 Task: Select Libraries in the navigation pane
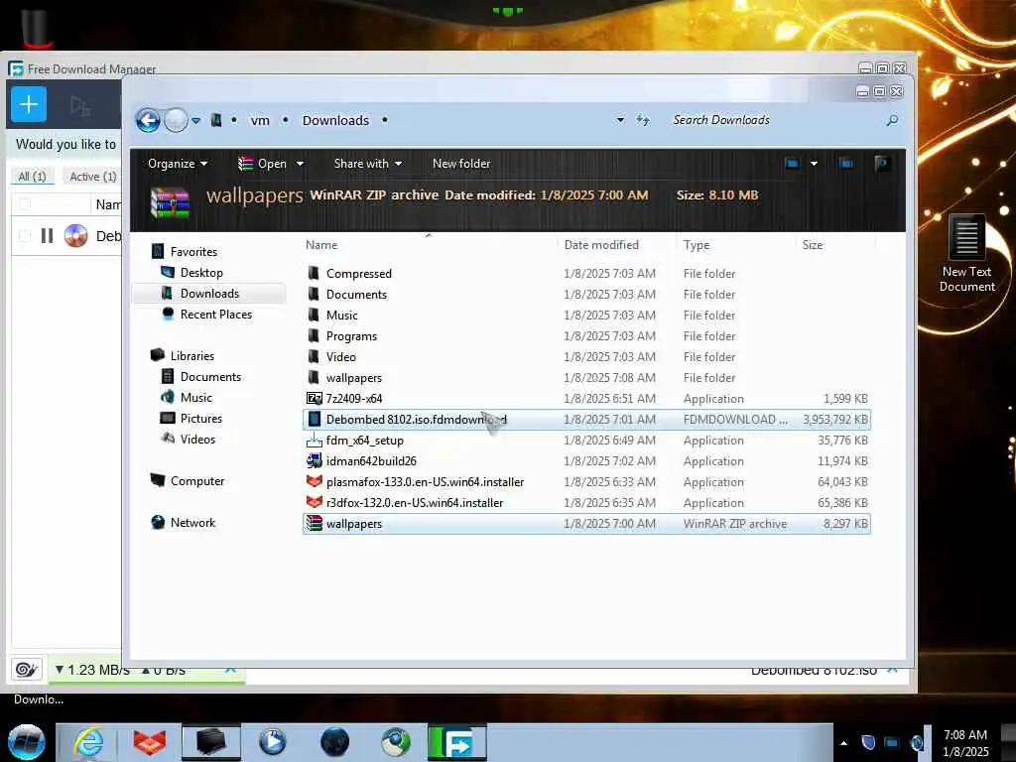point(191,356)
